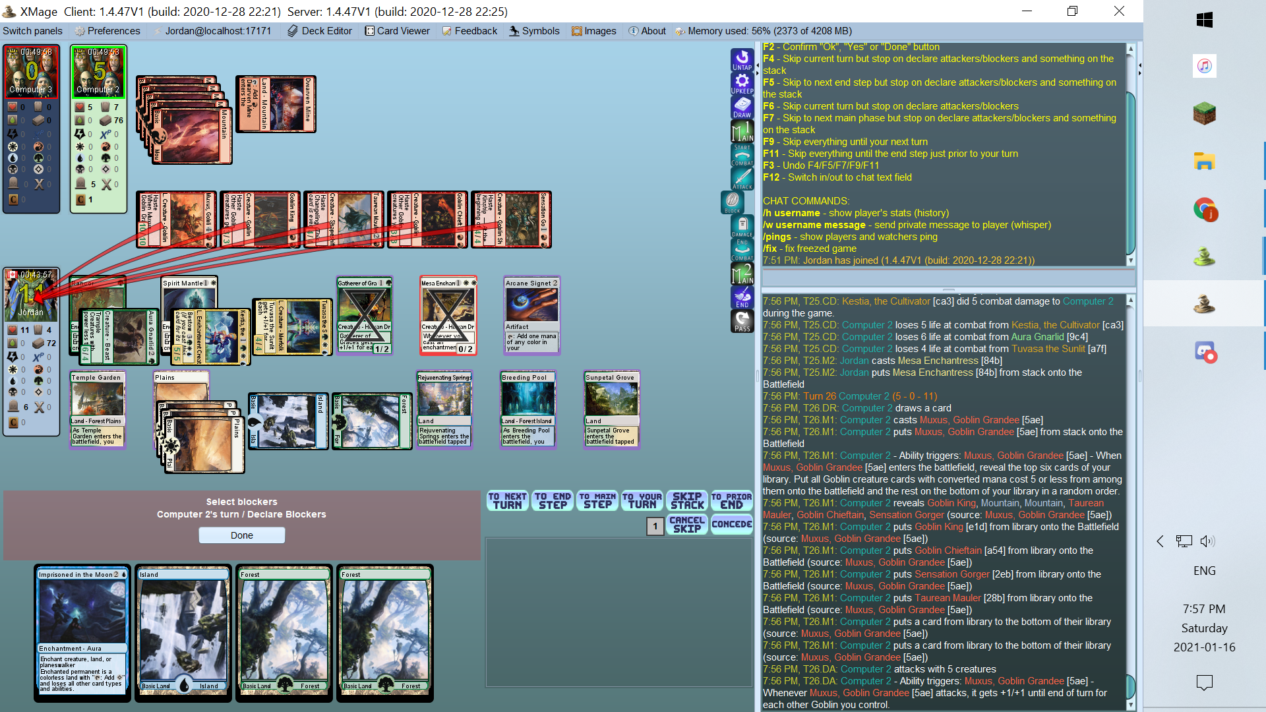Click the Concede button
Viewport: 1266px width, 712px height.
coord(731,524)
